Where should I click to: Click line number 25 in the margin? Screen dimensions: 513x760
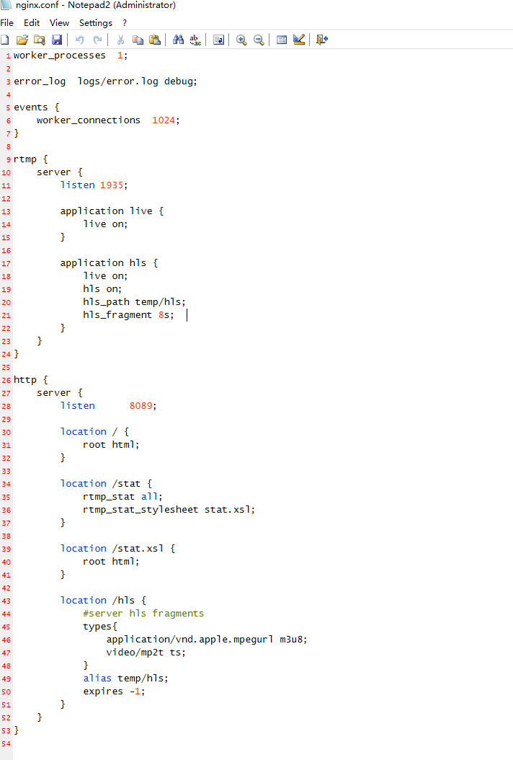(6, 368)
